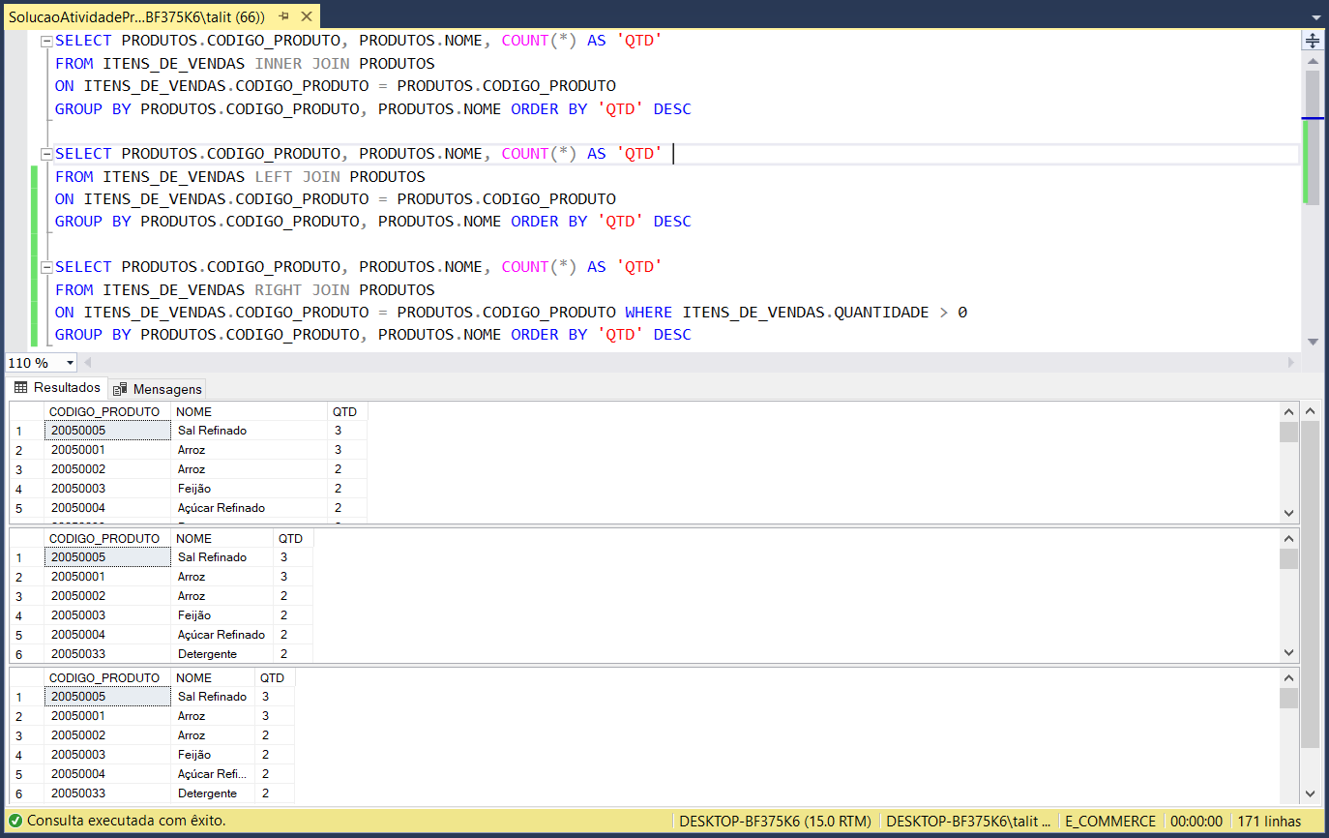
Task: Select cell 20050033 in the third grid
Action: pos(107,793)
